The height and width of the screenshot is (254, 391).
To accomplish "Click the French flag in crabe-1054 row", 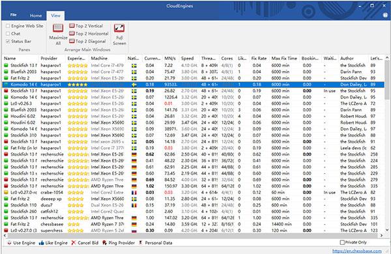I will pos(134,192).
